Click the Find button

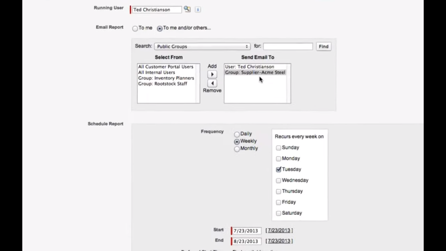coord(323,46)
